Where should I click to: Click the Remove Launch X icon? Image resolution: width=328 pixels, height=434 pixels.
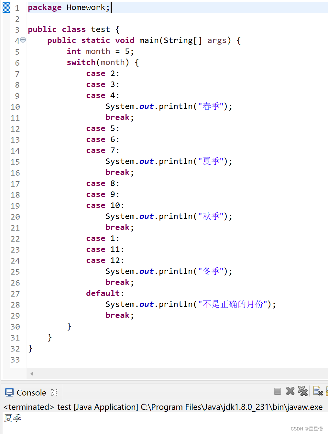[x=290, y=391]
